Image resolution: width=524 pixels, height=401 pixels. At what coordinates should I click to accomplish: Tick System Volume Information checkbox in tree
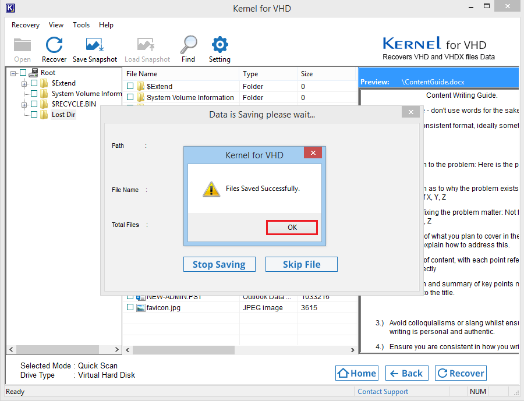34,93
